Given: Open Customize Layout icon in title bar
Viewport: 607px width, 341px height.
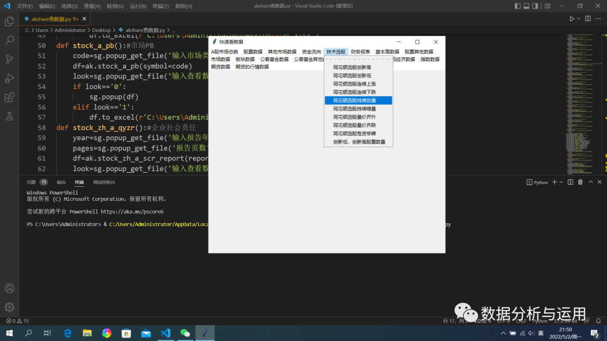Looking at the screenshot, I should pos(547,6).
